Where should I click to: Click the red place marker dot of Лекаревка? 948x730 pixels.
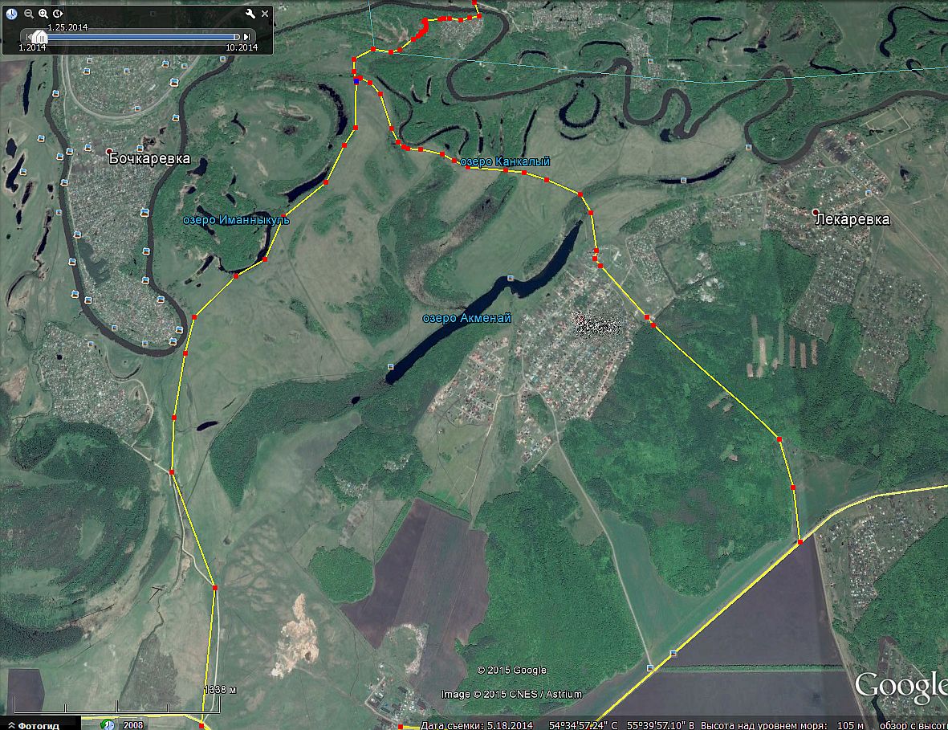[x=816, y=212]
